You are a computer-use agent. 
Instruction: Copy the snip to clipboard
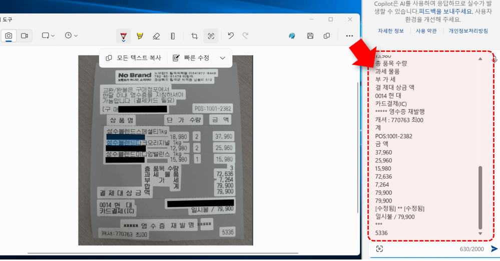click(326, 36)
